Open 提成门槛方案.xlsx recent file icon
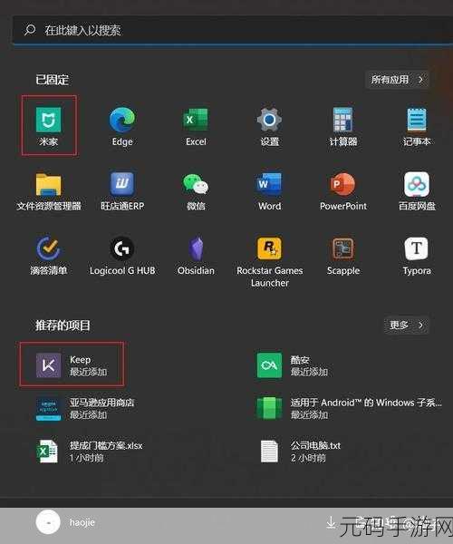 [x=47, y=452]
